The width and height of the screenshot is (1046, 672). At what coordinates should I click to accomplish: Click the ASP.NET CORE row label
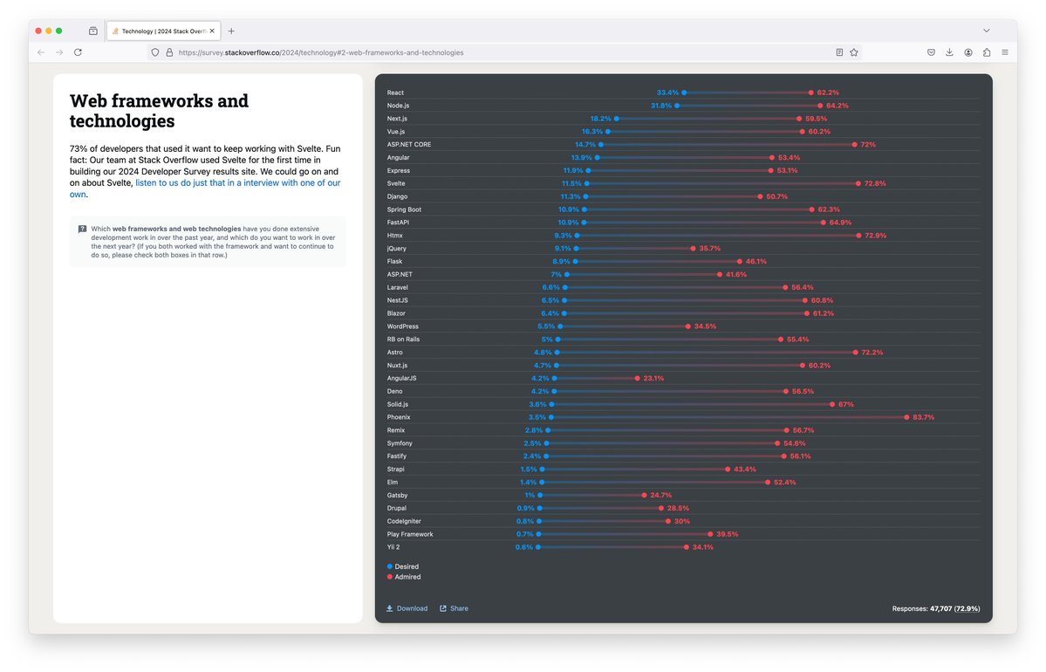409,145
